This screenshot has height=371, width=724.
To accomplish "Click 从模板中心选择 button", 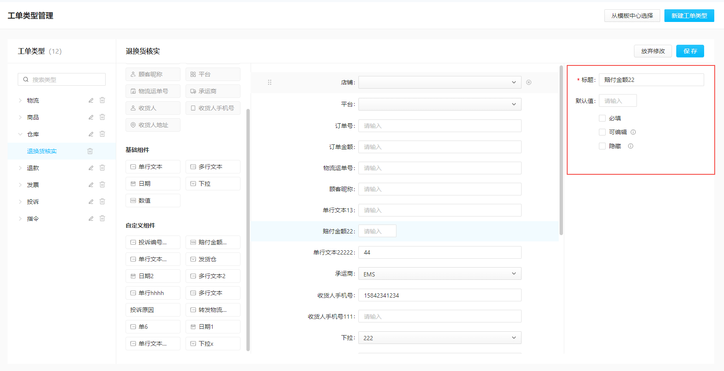I will 632,16.
